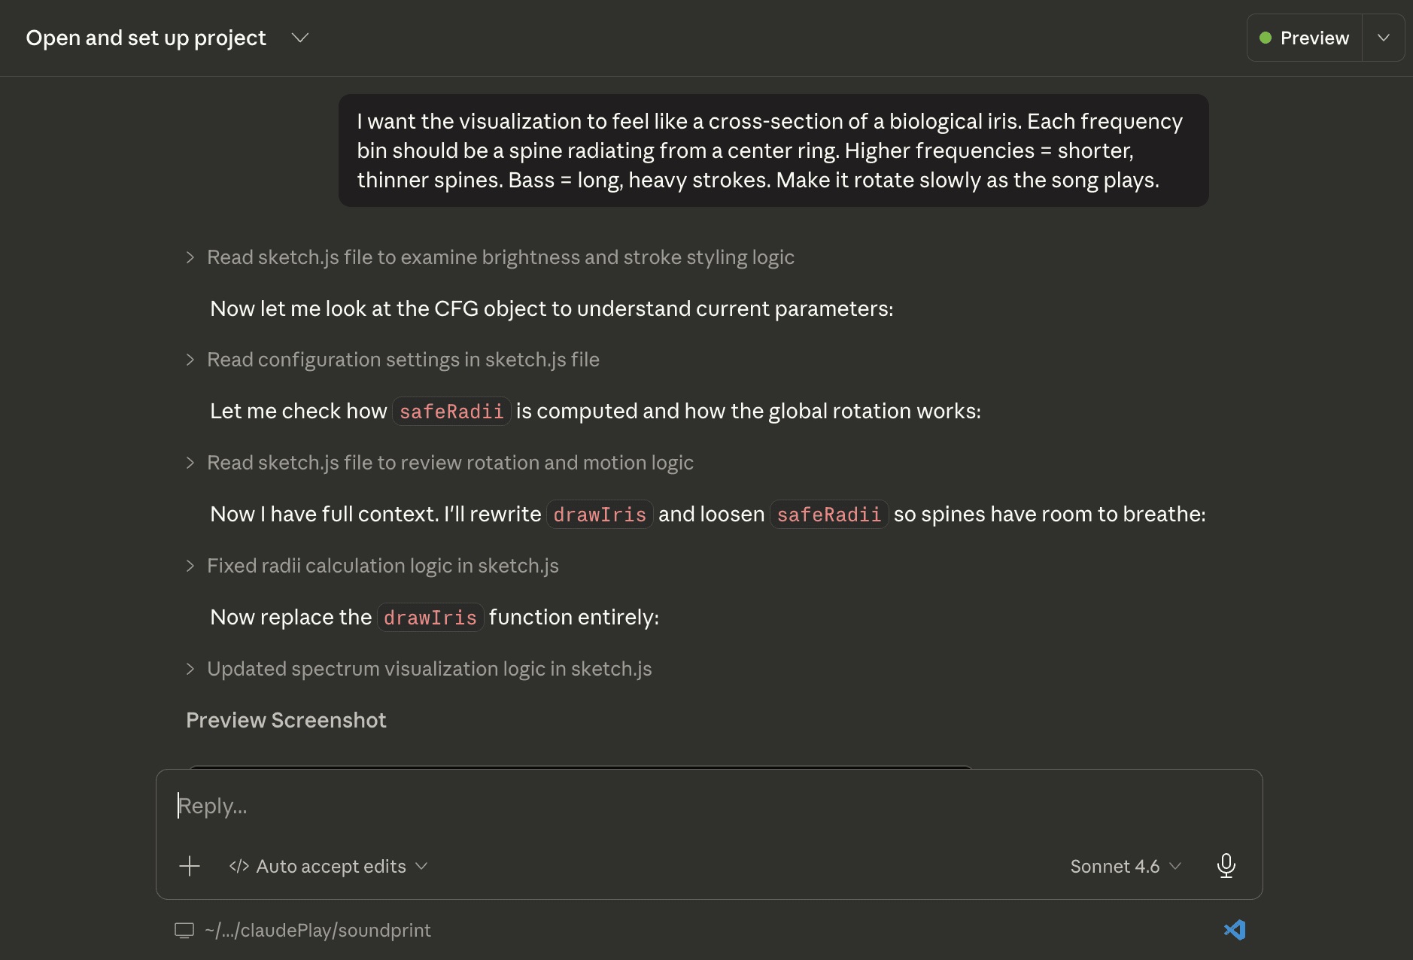Click the microphone voice input icon
Viewport: 1413px width, 960px height.
[1226, 866]
